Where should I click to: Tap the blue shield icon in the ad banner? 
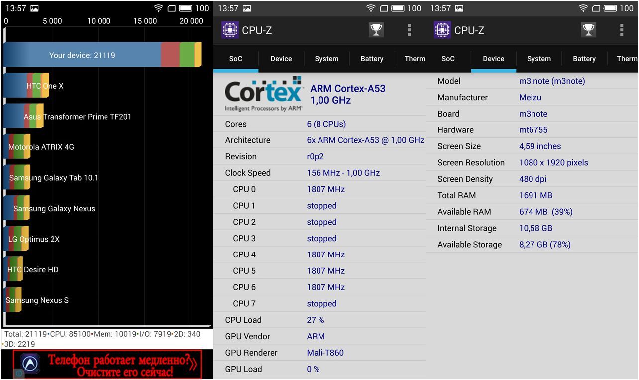coord(31,364)
